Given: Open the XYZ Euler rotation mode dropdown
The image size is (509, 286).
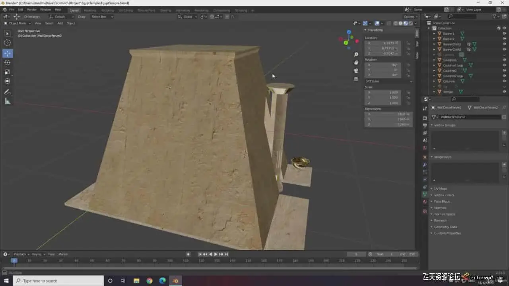Looking at the screenshot, I should tap(389, 81).
